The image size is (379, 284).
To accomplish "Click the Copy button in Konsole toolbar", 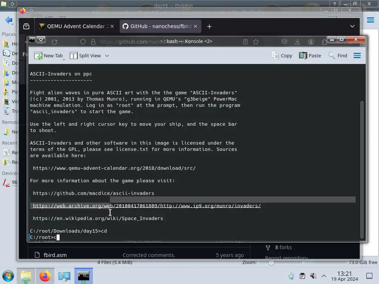I will 282,55.
